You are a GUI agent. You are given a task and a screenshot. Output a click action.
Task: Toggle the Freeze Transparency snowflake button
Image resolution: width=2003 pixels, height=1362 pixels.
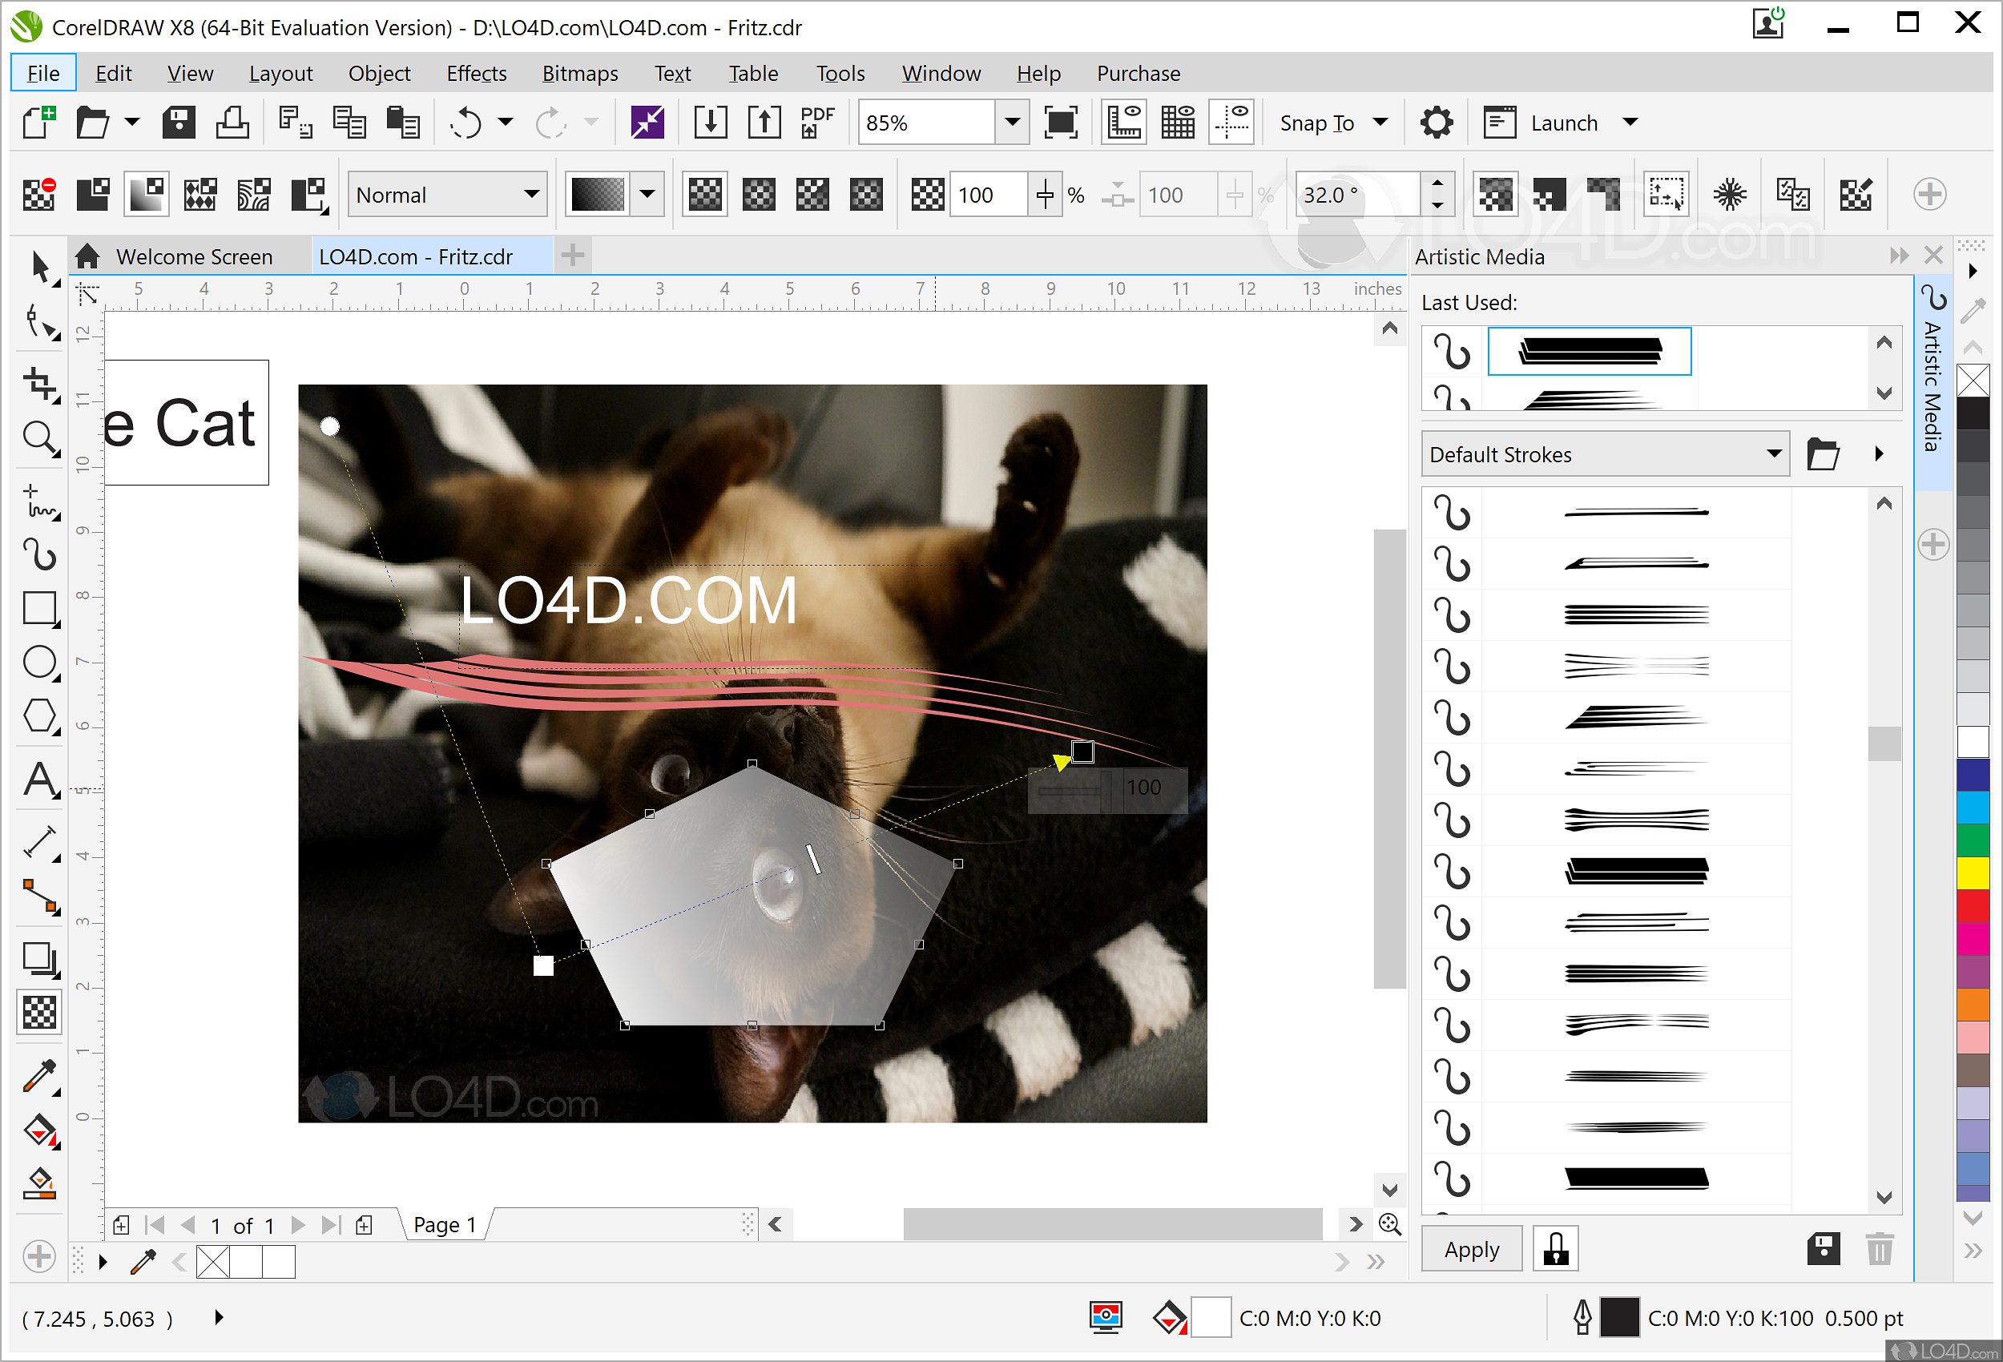(1729, 195)
